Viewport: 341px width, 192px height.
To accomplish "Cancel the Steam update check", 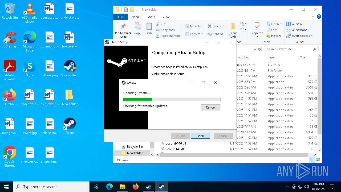I will (x=210, y=107).
